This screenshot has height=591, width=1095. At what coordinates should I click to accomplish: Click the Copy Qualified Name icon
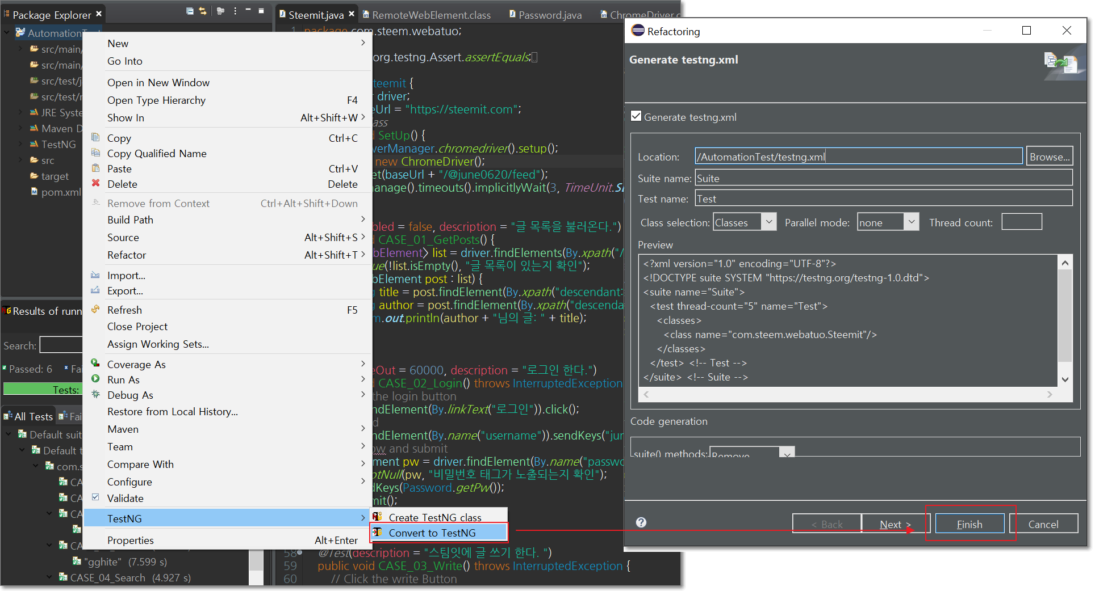[x=95, y=153]
